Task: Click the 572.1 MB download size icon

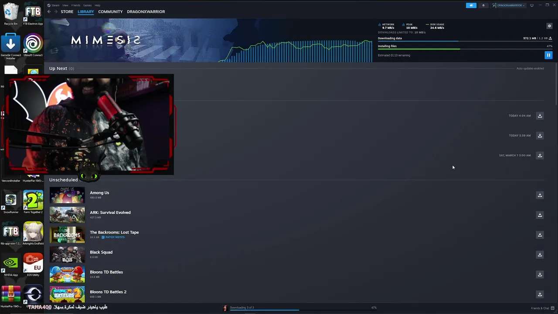Action: click(x=551, y=38)
